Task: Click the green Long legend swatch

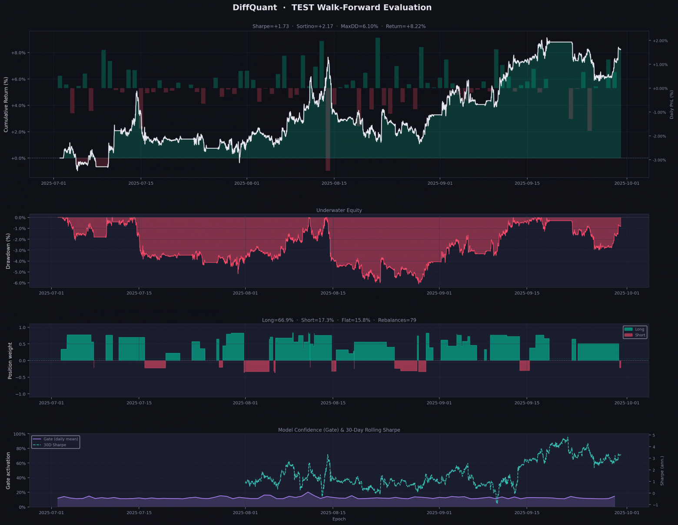Action: [x=628, y=329]
